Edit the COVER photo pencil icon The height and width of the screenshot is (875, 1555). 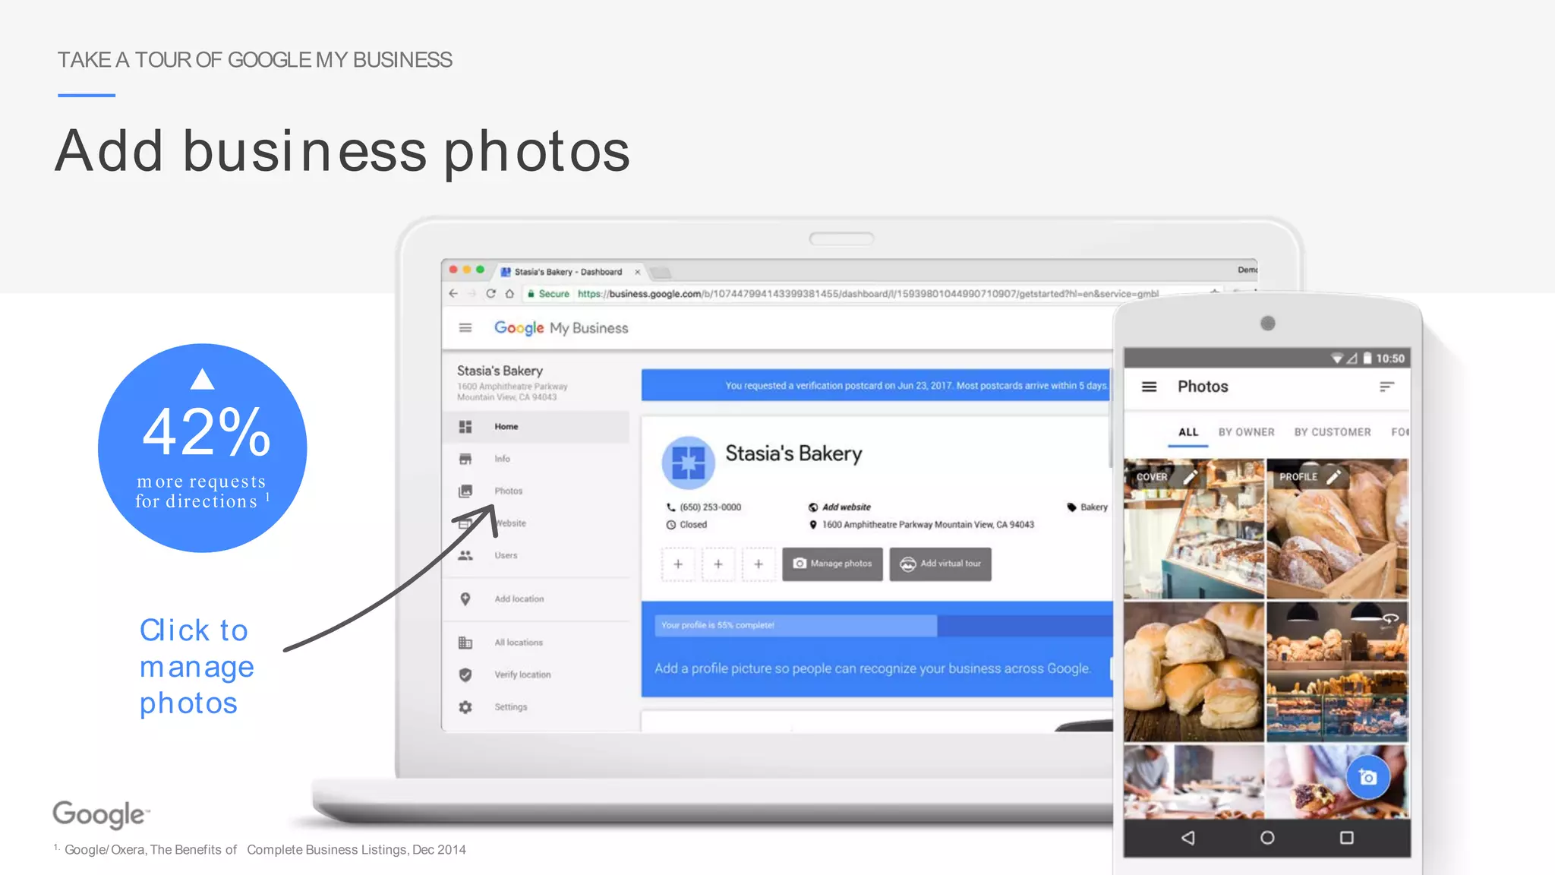click(1191, 477)
